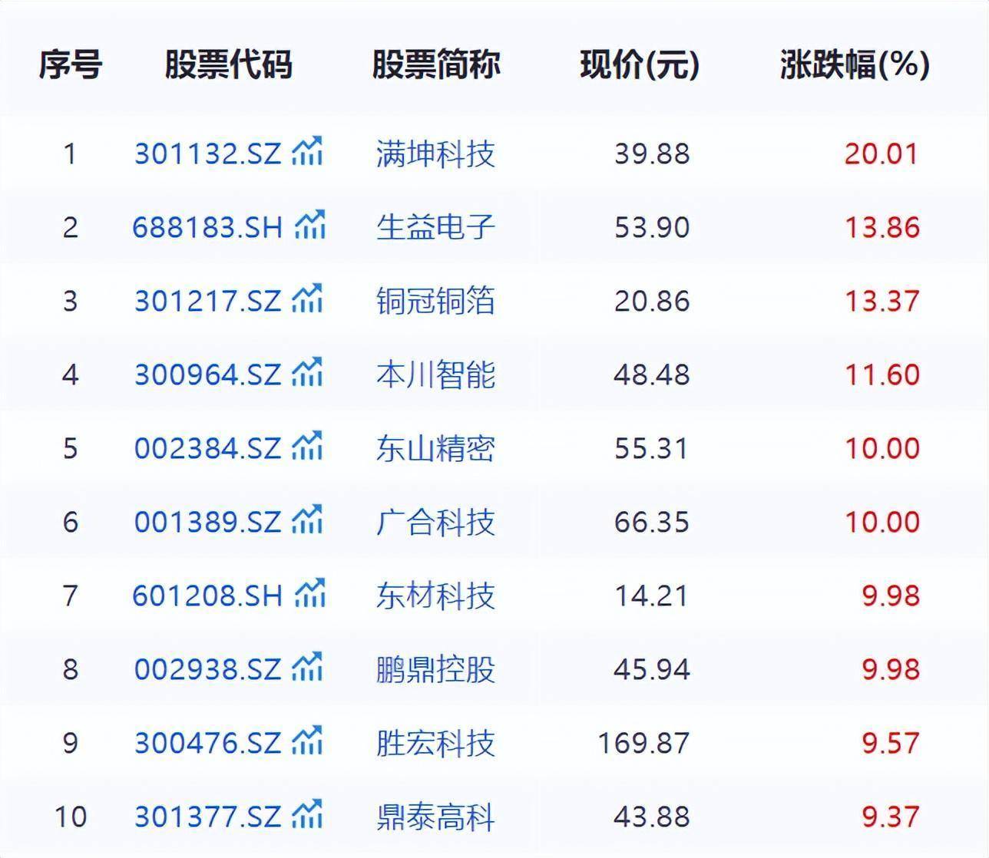Open stock name 铜冠铜箔

click(x=435, y=302)
